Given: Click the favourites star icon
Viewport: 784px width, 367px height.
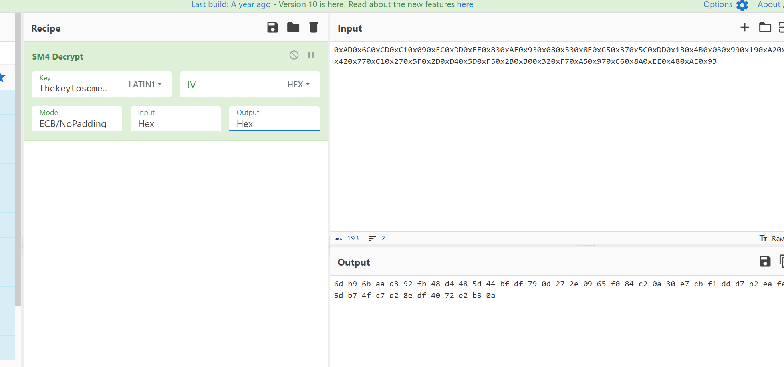Looking at the screenshot, I should click(2, 77).
